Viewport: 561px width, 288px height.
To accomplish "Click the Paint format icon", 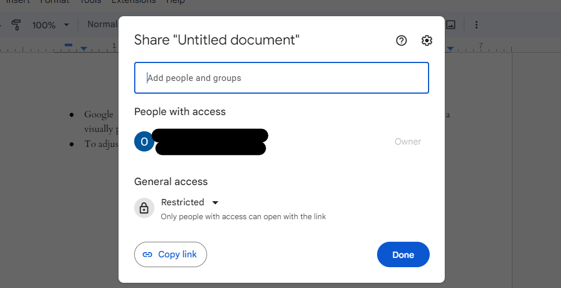I will pyautogui.click(x=16, y=25).
